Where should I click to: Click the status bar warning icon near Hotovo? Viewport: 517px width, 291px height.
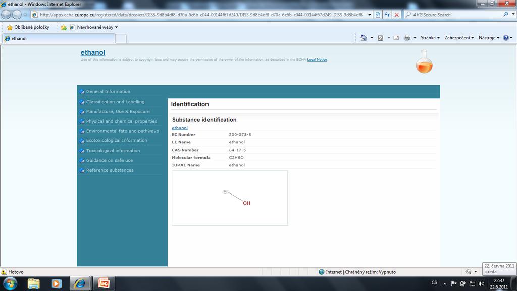tap(4, 272)
